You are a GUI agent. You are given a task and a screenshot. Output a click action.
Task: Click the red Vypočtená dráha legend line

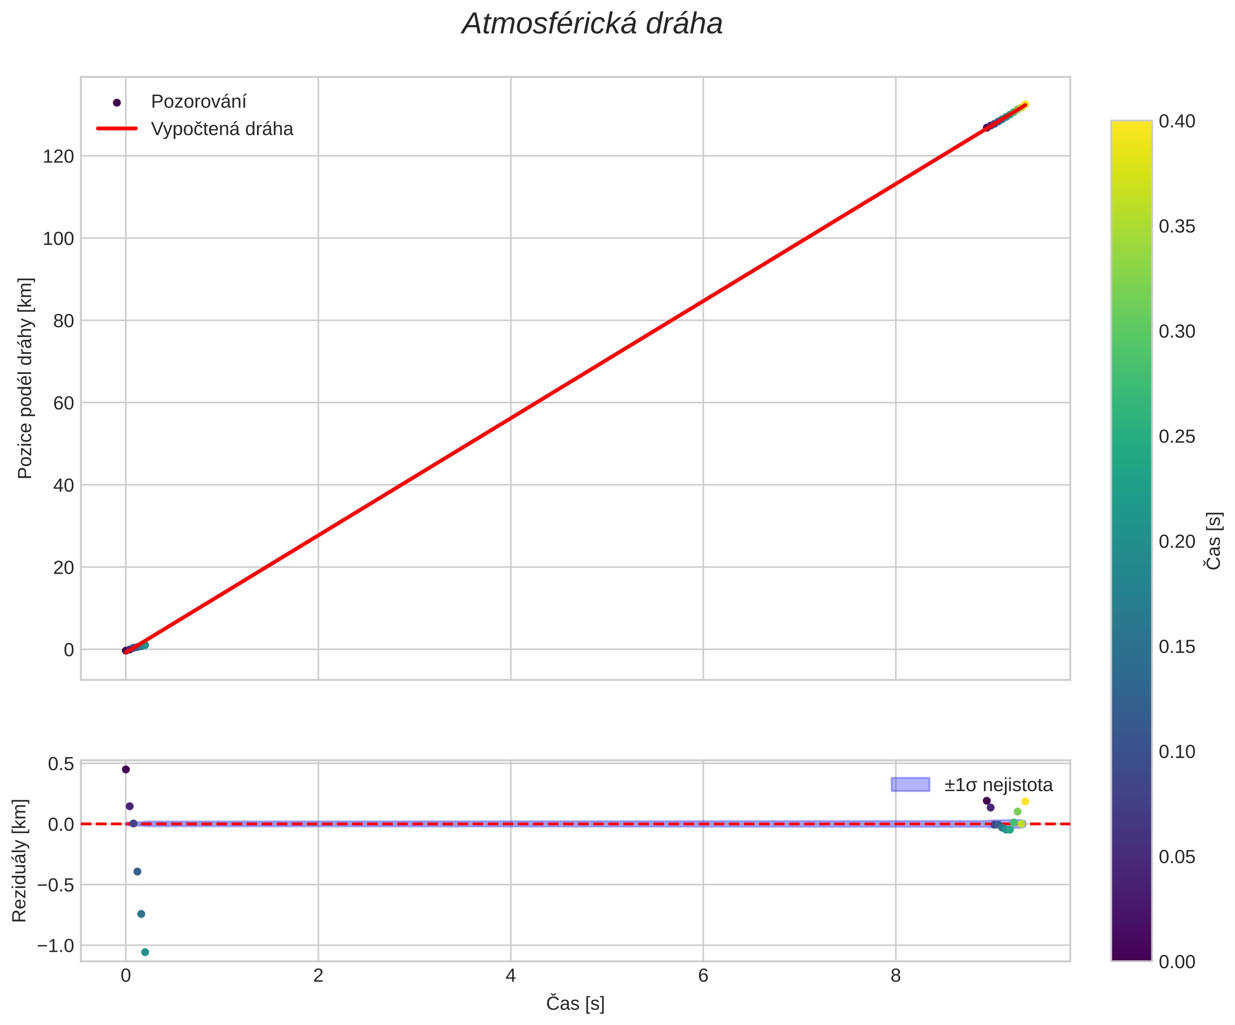[x=116, y=129]
